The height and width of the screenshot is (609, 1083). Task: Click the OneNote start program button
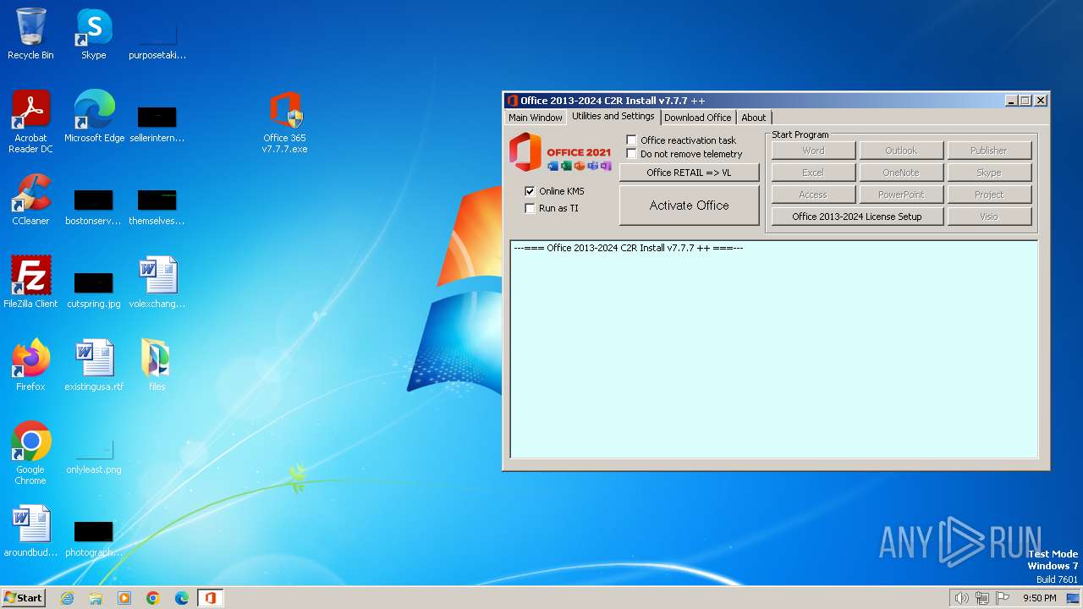point(901,173)
